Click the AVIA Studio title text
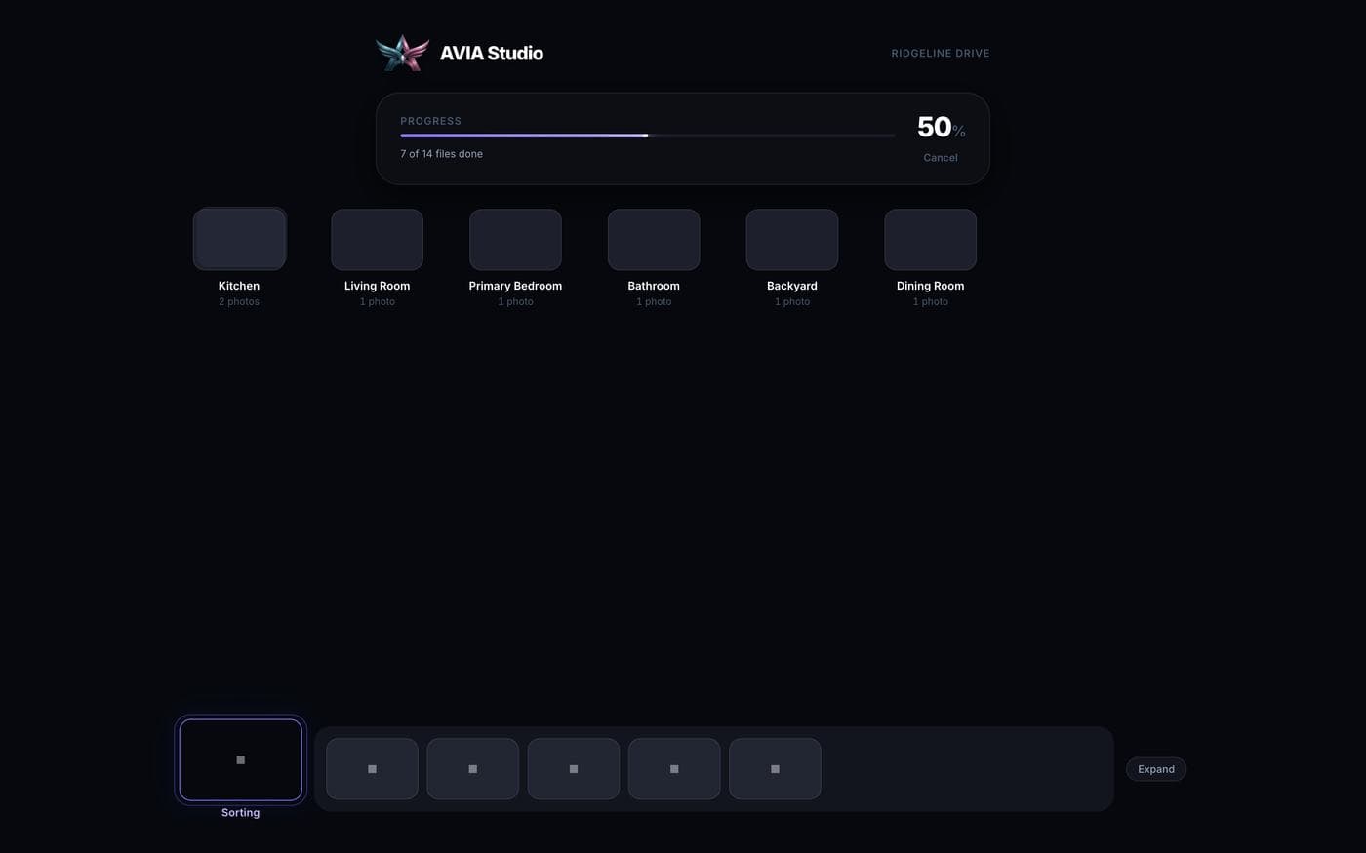Screen dimensions: 1366x853 click(492, 54)
